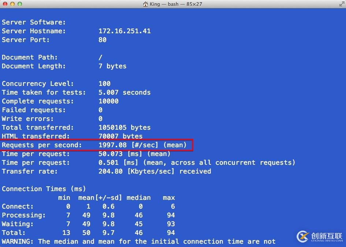
Task: Click the '1997.08 [#/sec] (mean)' value
Action: (x=142, y=145)
